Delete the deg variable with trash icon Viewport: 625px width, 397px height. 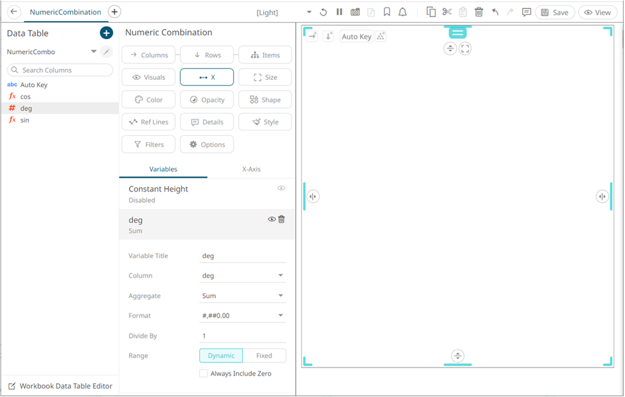pyautogui.click(x=281, y=219)
